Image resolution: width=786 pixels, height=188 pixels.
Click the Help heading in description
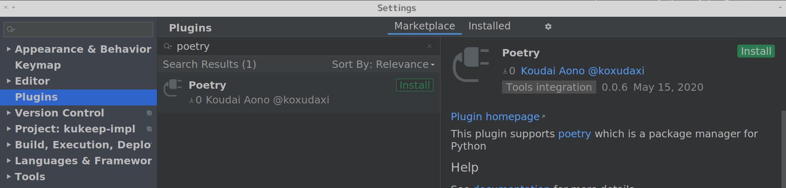(x=465, y=168)
